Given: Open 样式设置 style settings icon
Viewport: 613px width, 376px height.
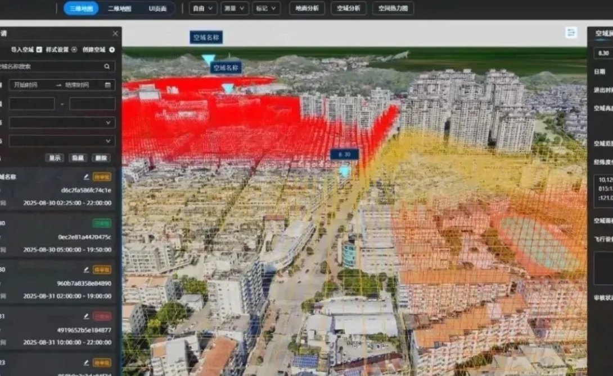Looking at the screenshot, I should coord(74,49).
